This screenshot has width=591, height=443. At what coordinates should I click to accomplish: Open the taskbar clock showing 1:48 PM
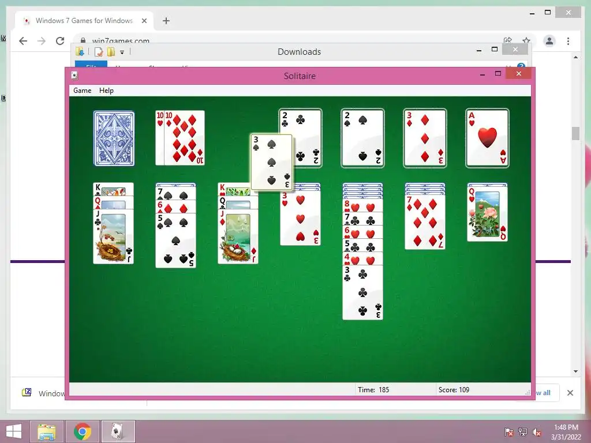pyautogui.click(x=566, y=431)
